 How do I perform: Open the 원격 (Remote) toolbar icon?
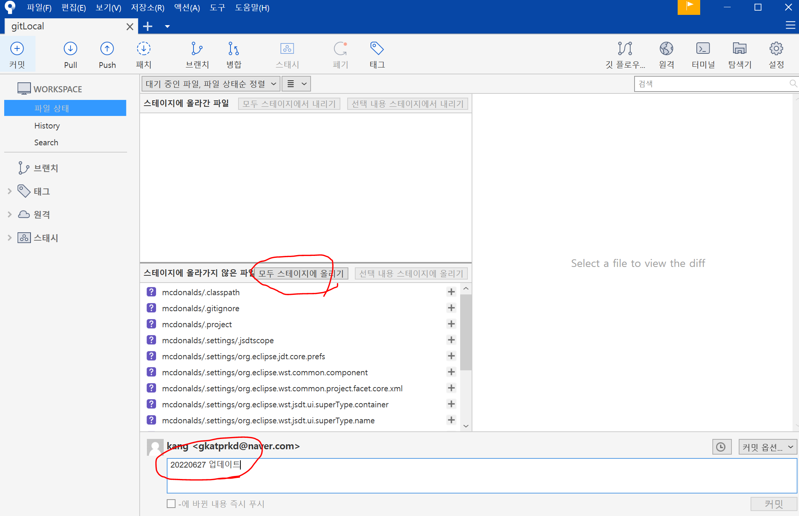pyautogui.click(x=667, y=55)
